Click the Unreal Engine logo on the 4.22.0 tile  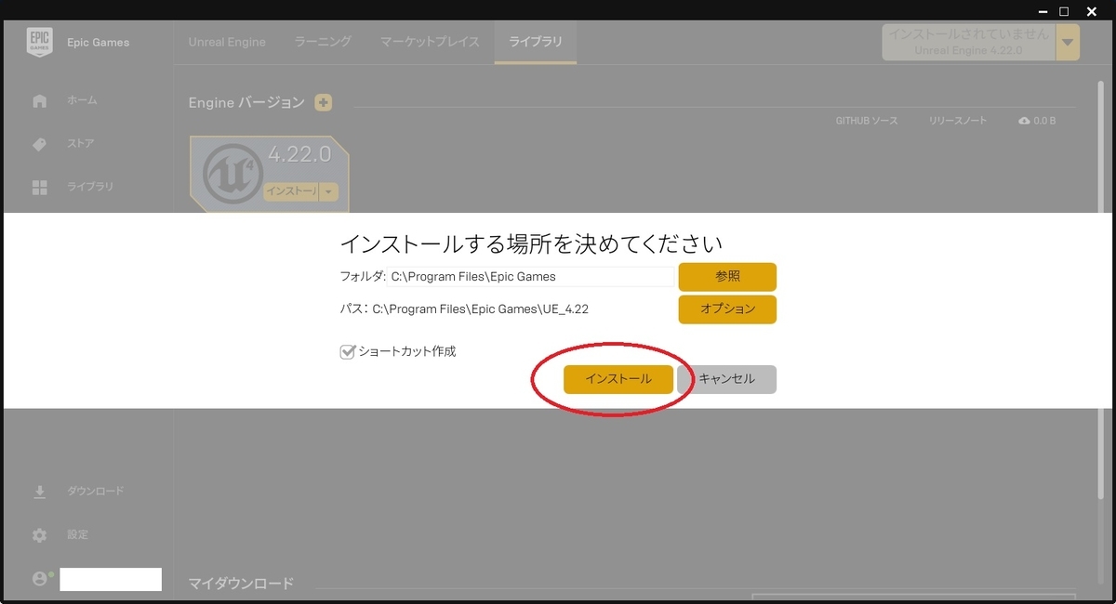pyautogui.click(x=232, y=170)
